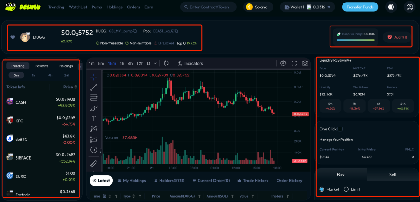Viewport: 420px width, 202px height.
Task: Open the language globe icon
Action: [x=391, y=7]
